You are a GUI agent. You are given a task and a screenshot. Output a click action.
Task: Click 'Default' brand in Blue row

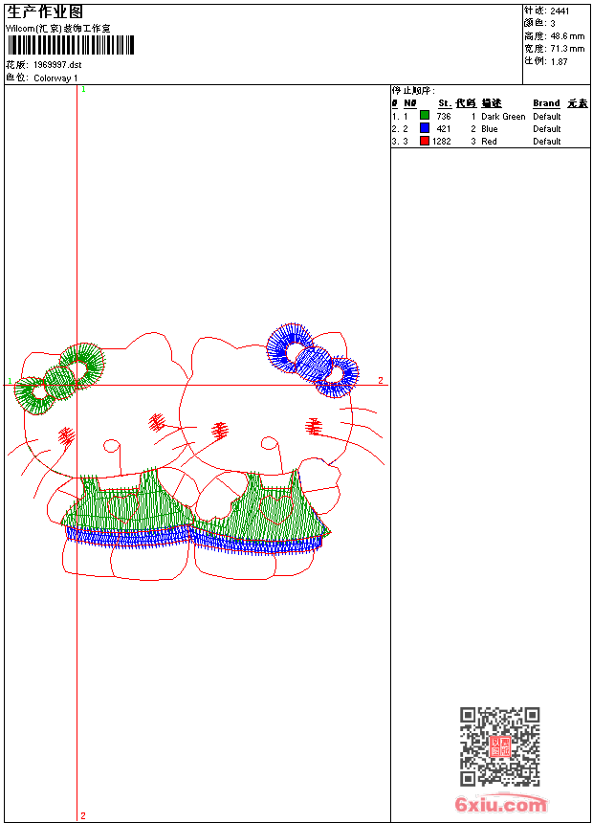tap(547, 128)
